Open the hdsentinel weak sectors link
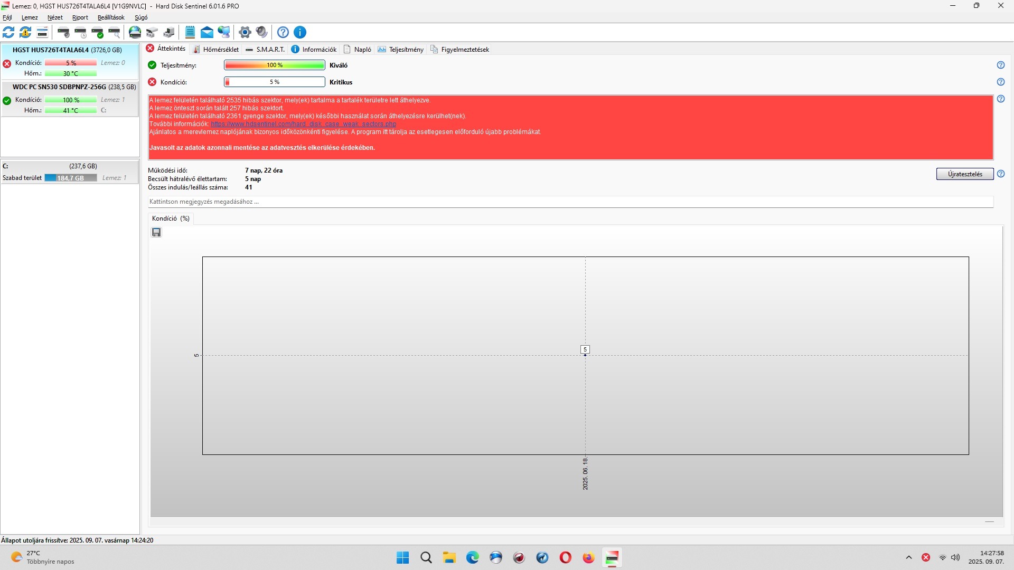The height and width of the screenshot is (570, 1014). click(x=304, y=124)
